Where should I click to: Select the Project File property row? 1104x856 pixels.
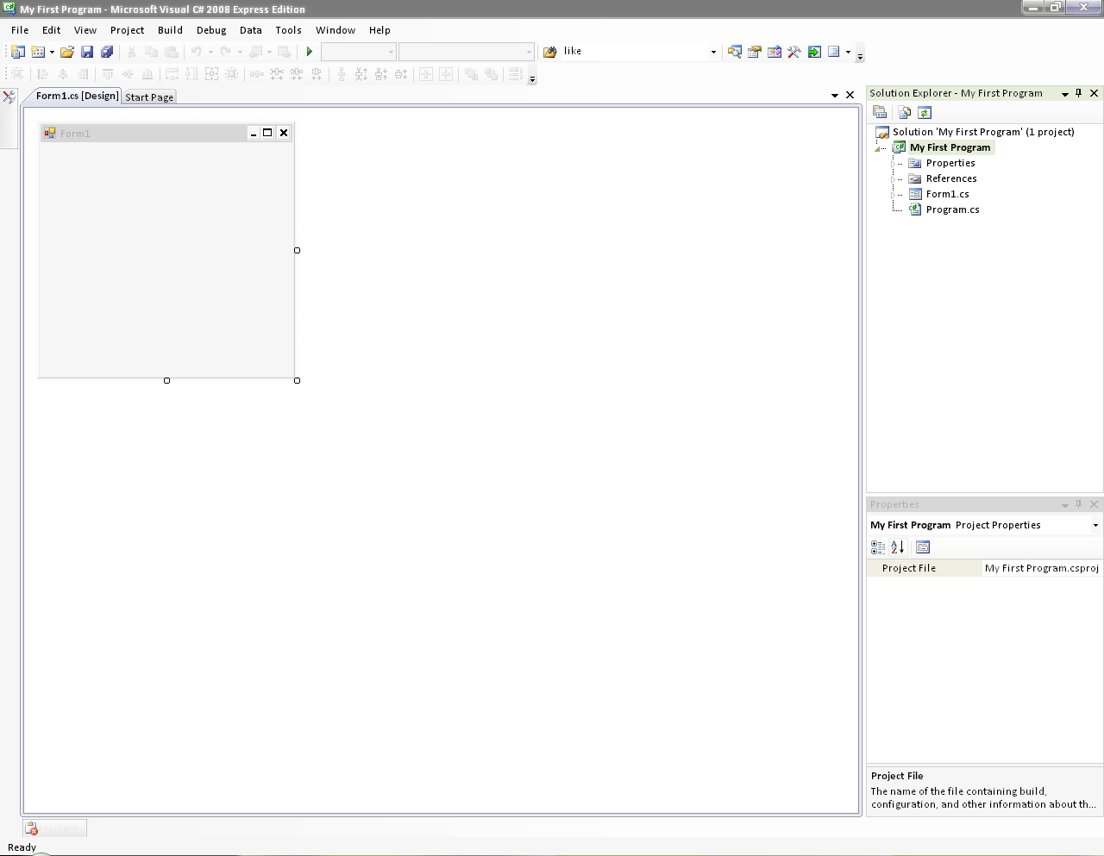[x=985, y=568]
